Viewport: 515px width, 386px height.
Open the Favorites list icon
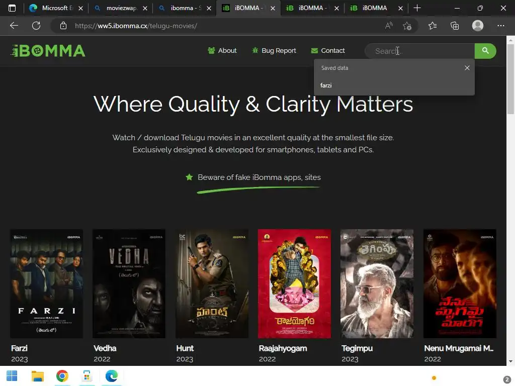[433, 26]
